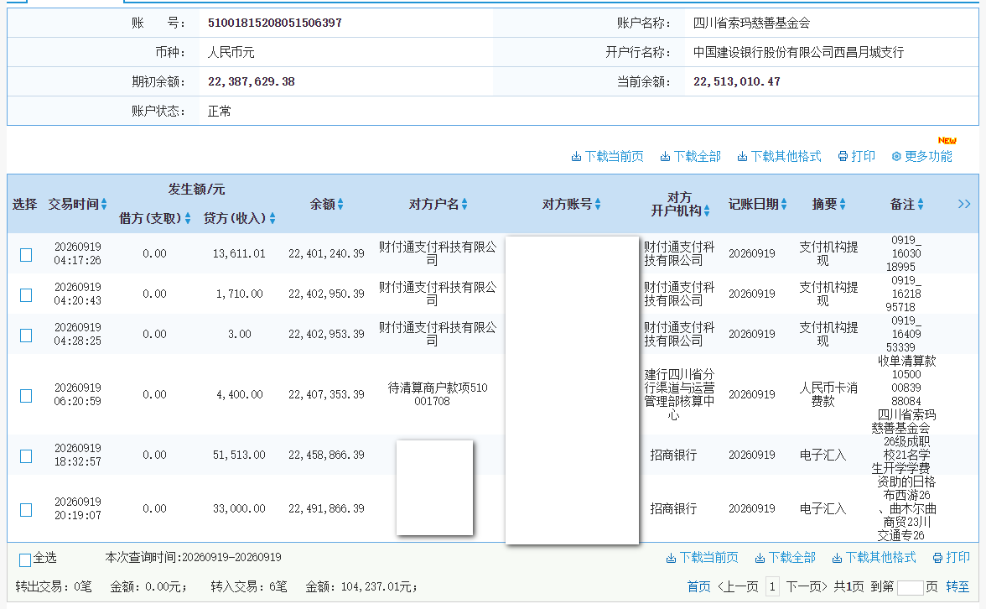Click the top 打印 link text
The image size is (986, 609).
864,156
